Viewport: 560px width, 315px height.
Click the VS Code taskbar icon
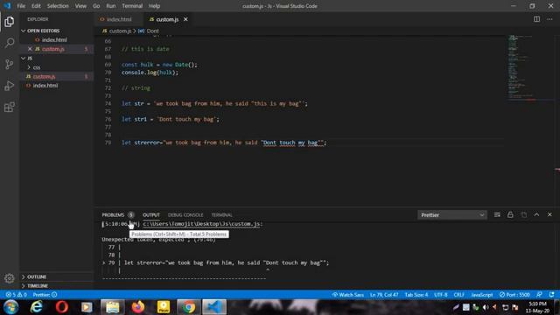click(x=214, y=307)
